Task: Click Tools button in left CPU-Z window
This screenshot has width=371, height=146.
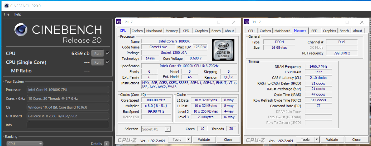Action: point(177,139)
